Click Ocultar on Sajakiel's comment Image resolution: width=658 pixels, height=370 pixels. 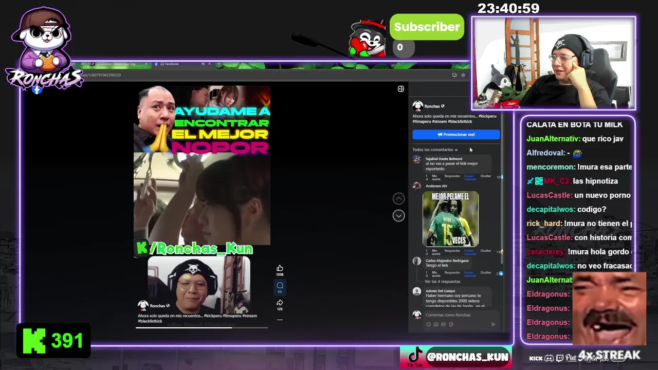[486, 176]
